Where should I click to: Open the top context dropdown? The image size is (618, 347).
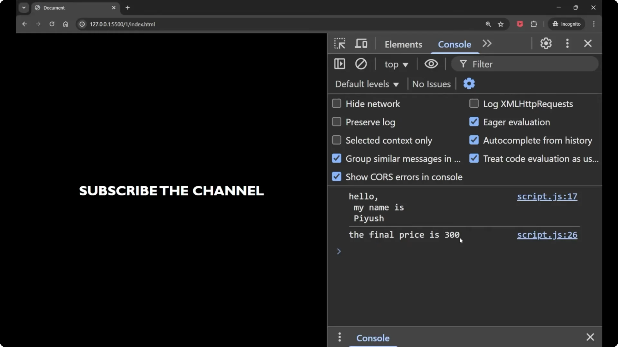click(396, 64)
